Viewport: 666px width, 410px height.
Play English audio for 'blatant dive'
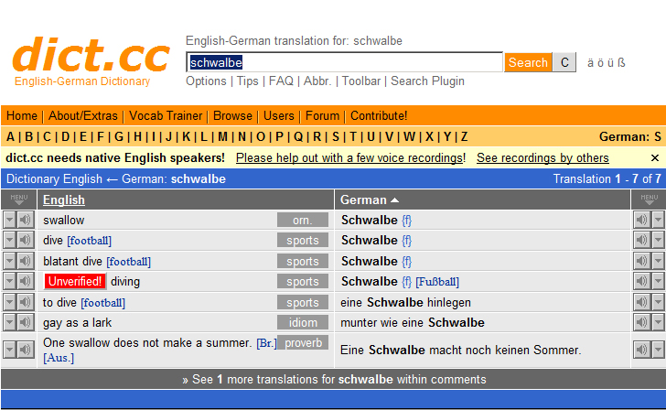(26, 261)
